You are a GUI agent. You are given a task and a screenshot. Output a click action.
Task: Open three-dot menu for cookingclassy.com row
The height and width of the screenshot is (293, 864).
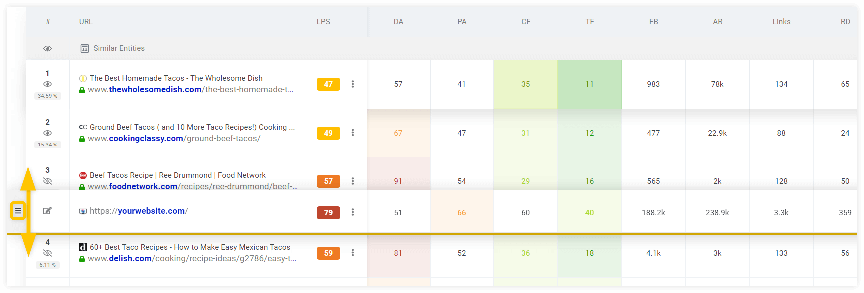(353, 133)
